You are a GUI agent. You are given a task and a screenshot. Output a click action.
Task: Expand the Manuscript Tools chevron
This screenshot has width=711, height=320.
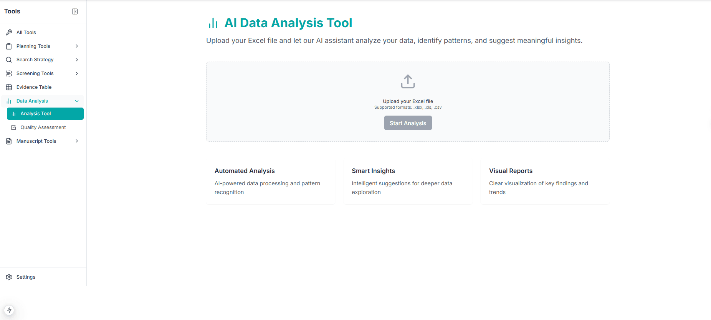click(77, 141)
